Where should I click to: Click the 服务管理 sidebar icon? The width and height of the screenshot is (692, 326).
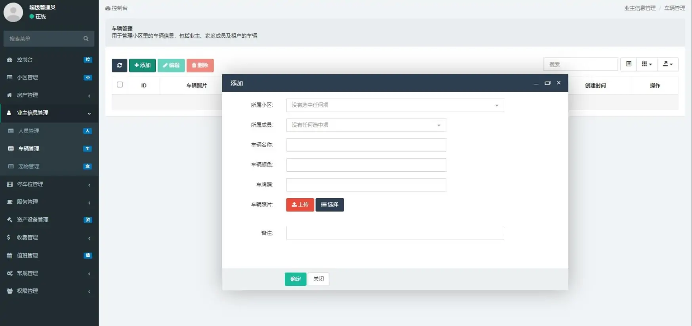(x=10, y=202)
